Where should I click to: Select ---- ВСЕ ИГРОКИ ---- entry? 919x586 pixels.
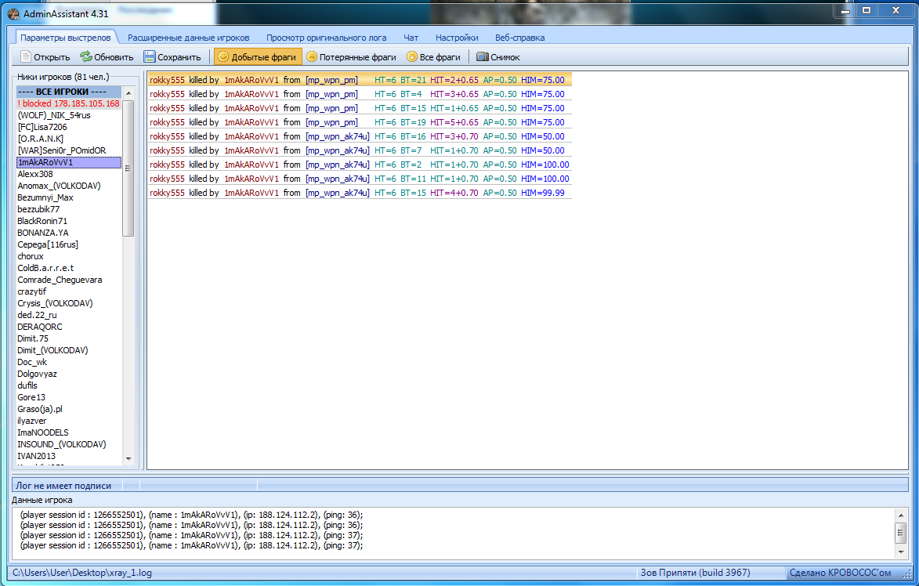[69, 92]
